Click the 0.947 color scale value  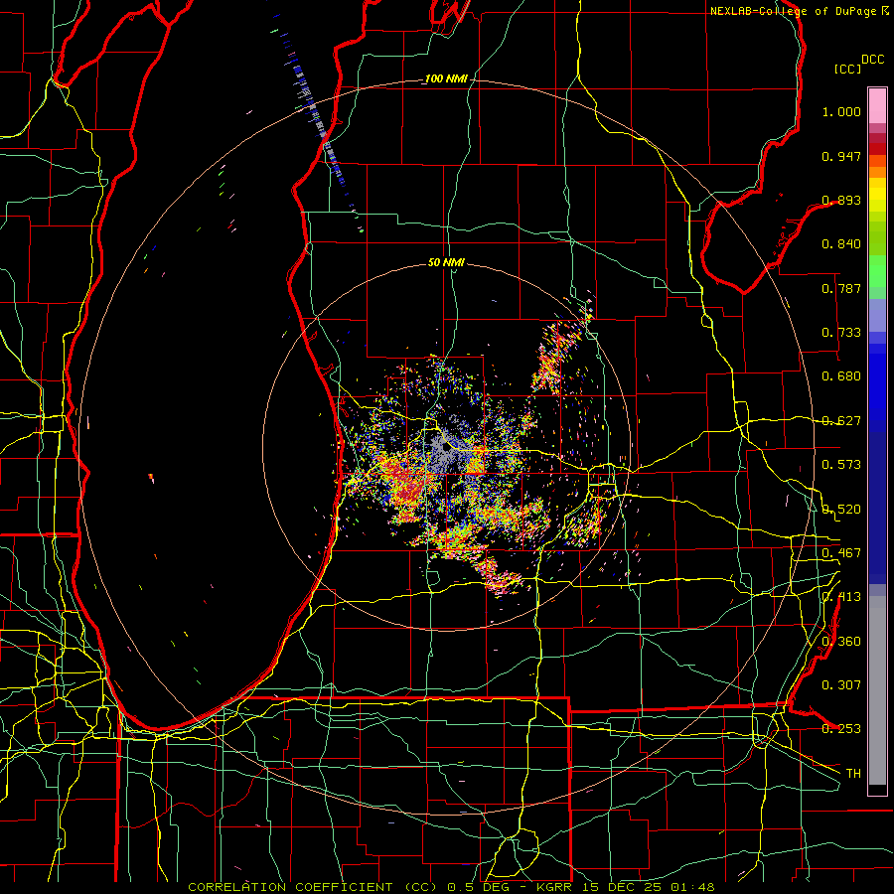click(841, 156)
